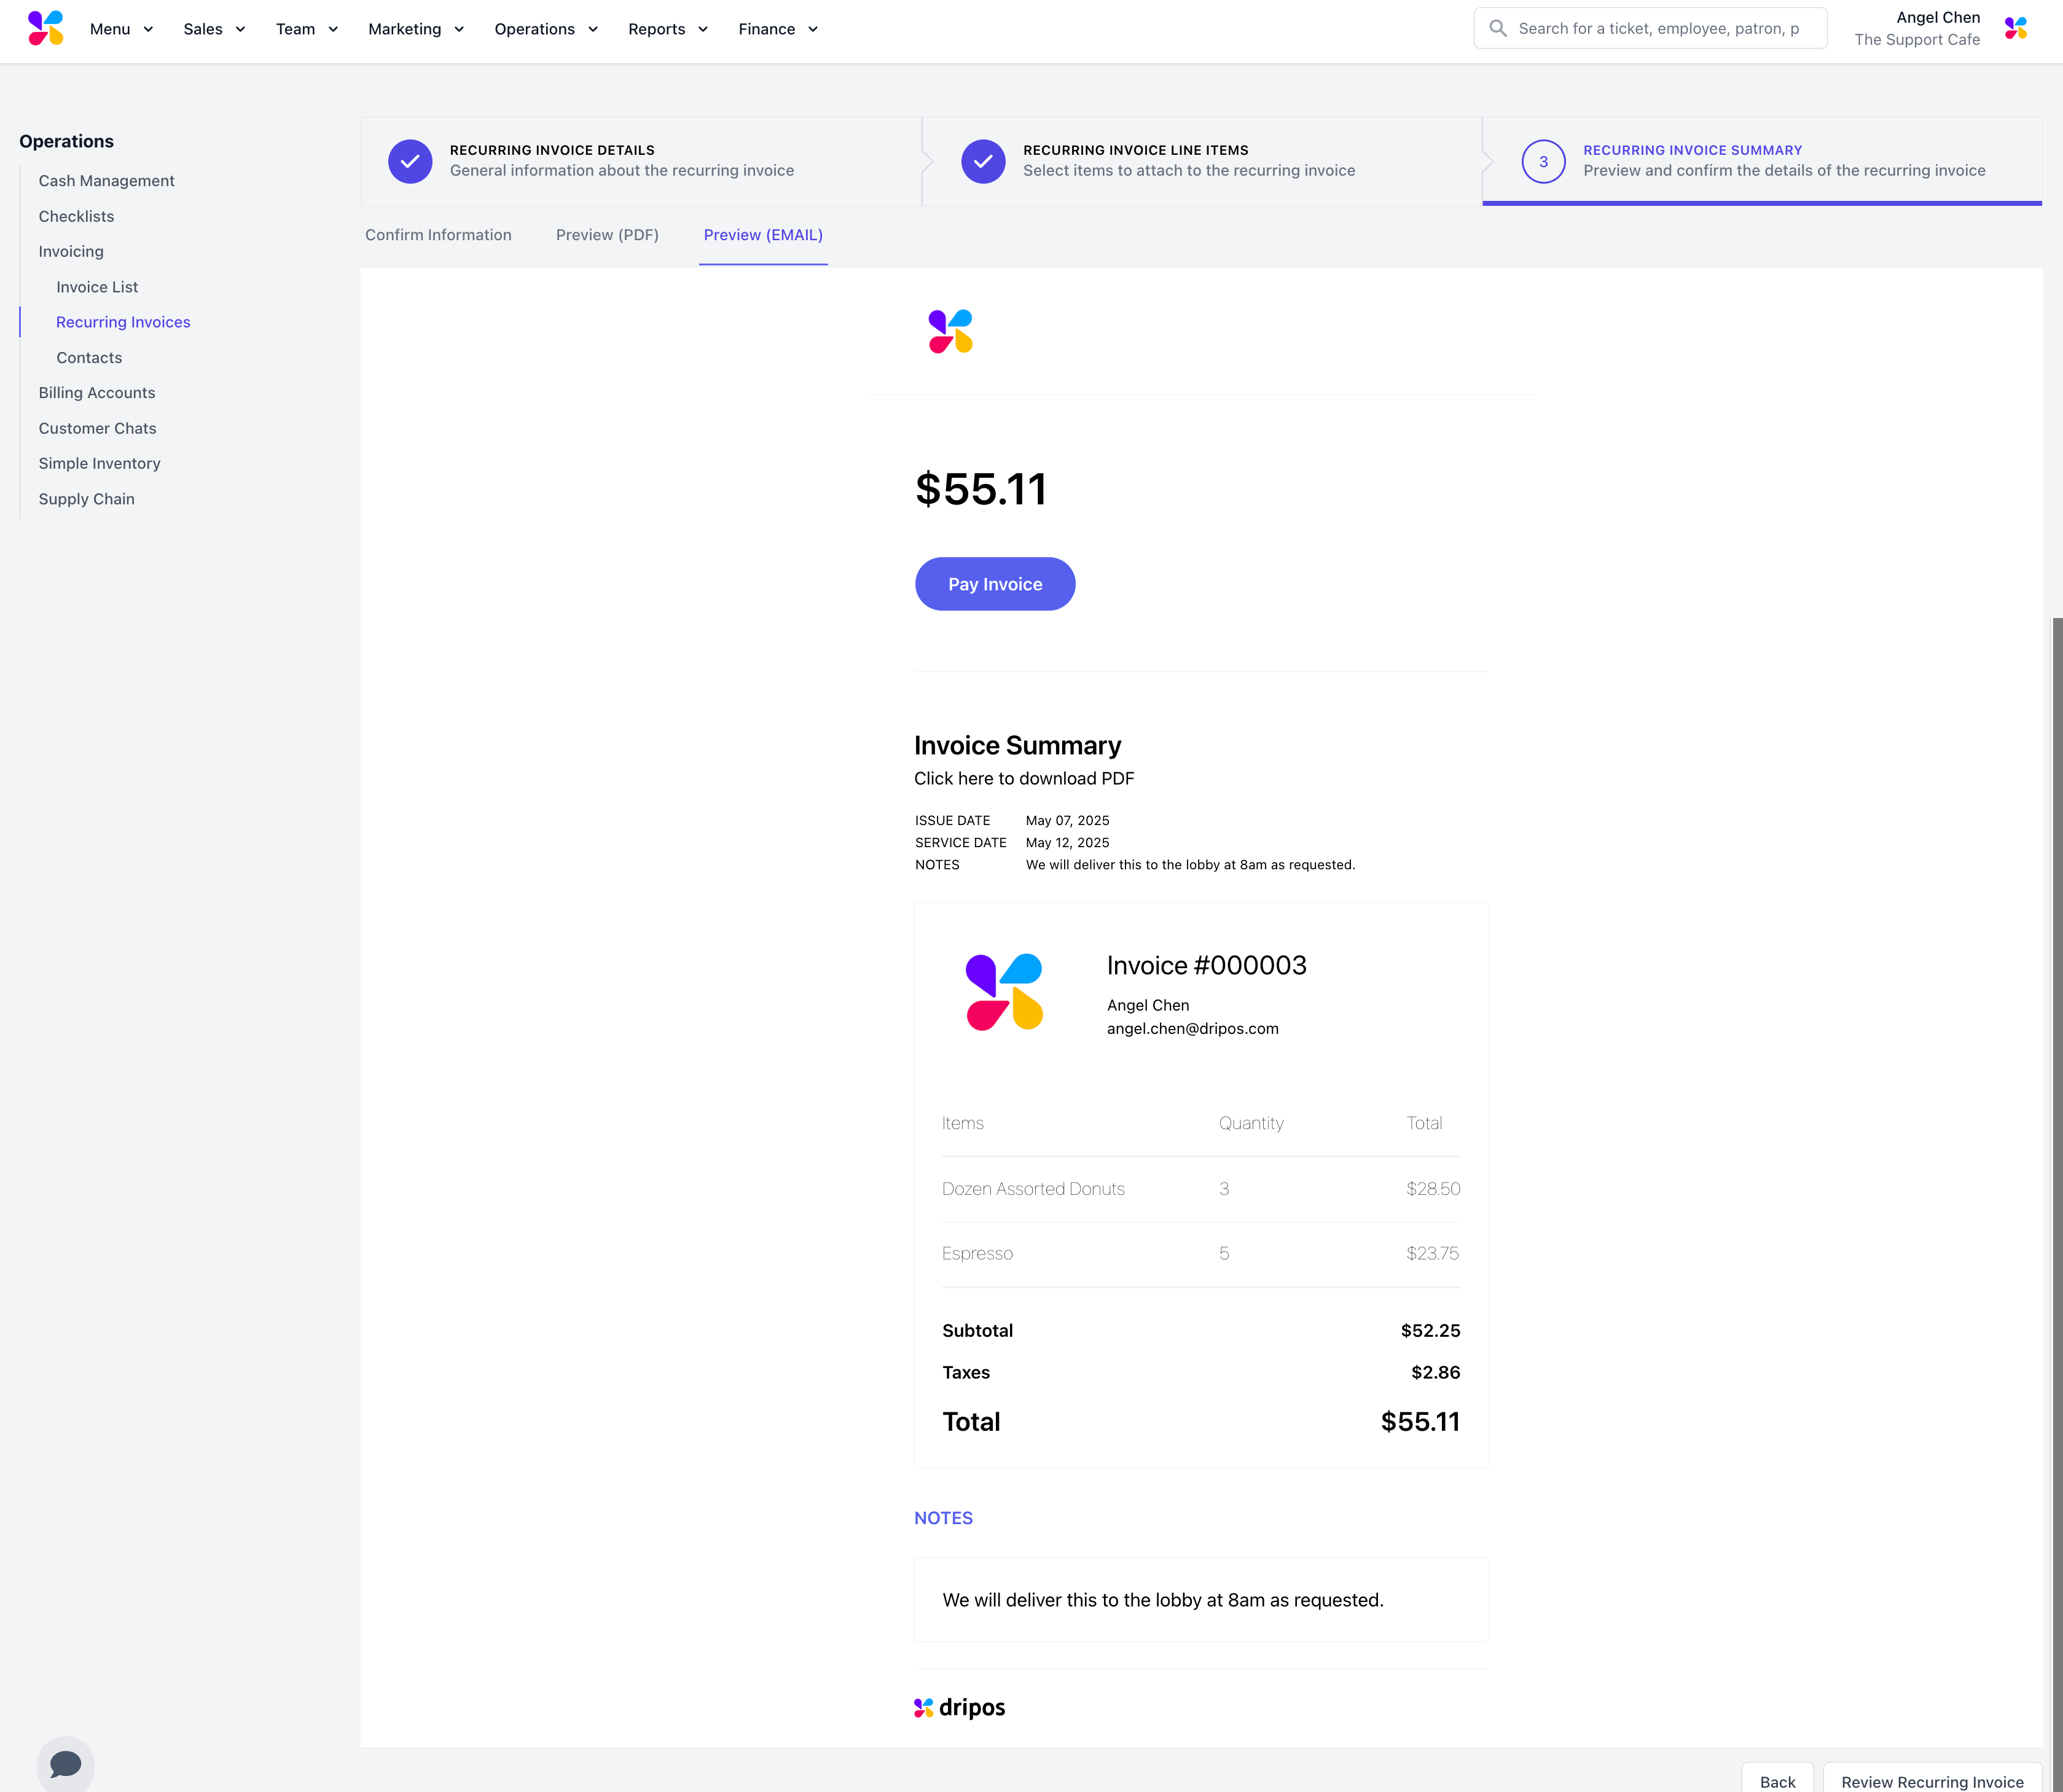Click the 'Click here to download PDF' link
The height and width of the screenshot is (1792, 2063).
tap(1023, 778)
